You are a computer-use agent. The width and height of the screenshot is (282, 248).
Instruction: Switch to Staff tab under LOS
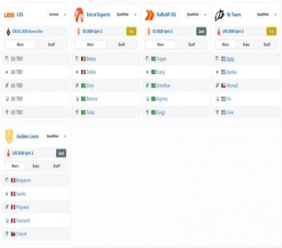tap(51, 45)
